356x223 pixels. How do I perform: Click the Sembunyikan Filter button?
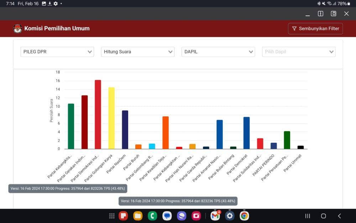(x=315, y=29)
